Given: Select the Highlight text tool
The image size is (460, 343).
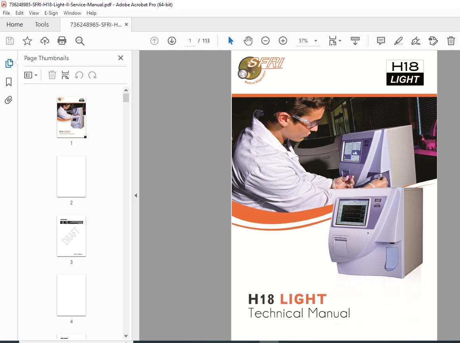Looking at the screenshot, I should (398, 41).
